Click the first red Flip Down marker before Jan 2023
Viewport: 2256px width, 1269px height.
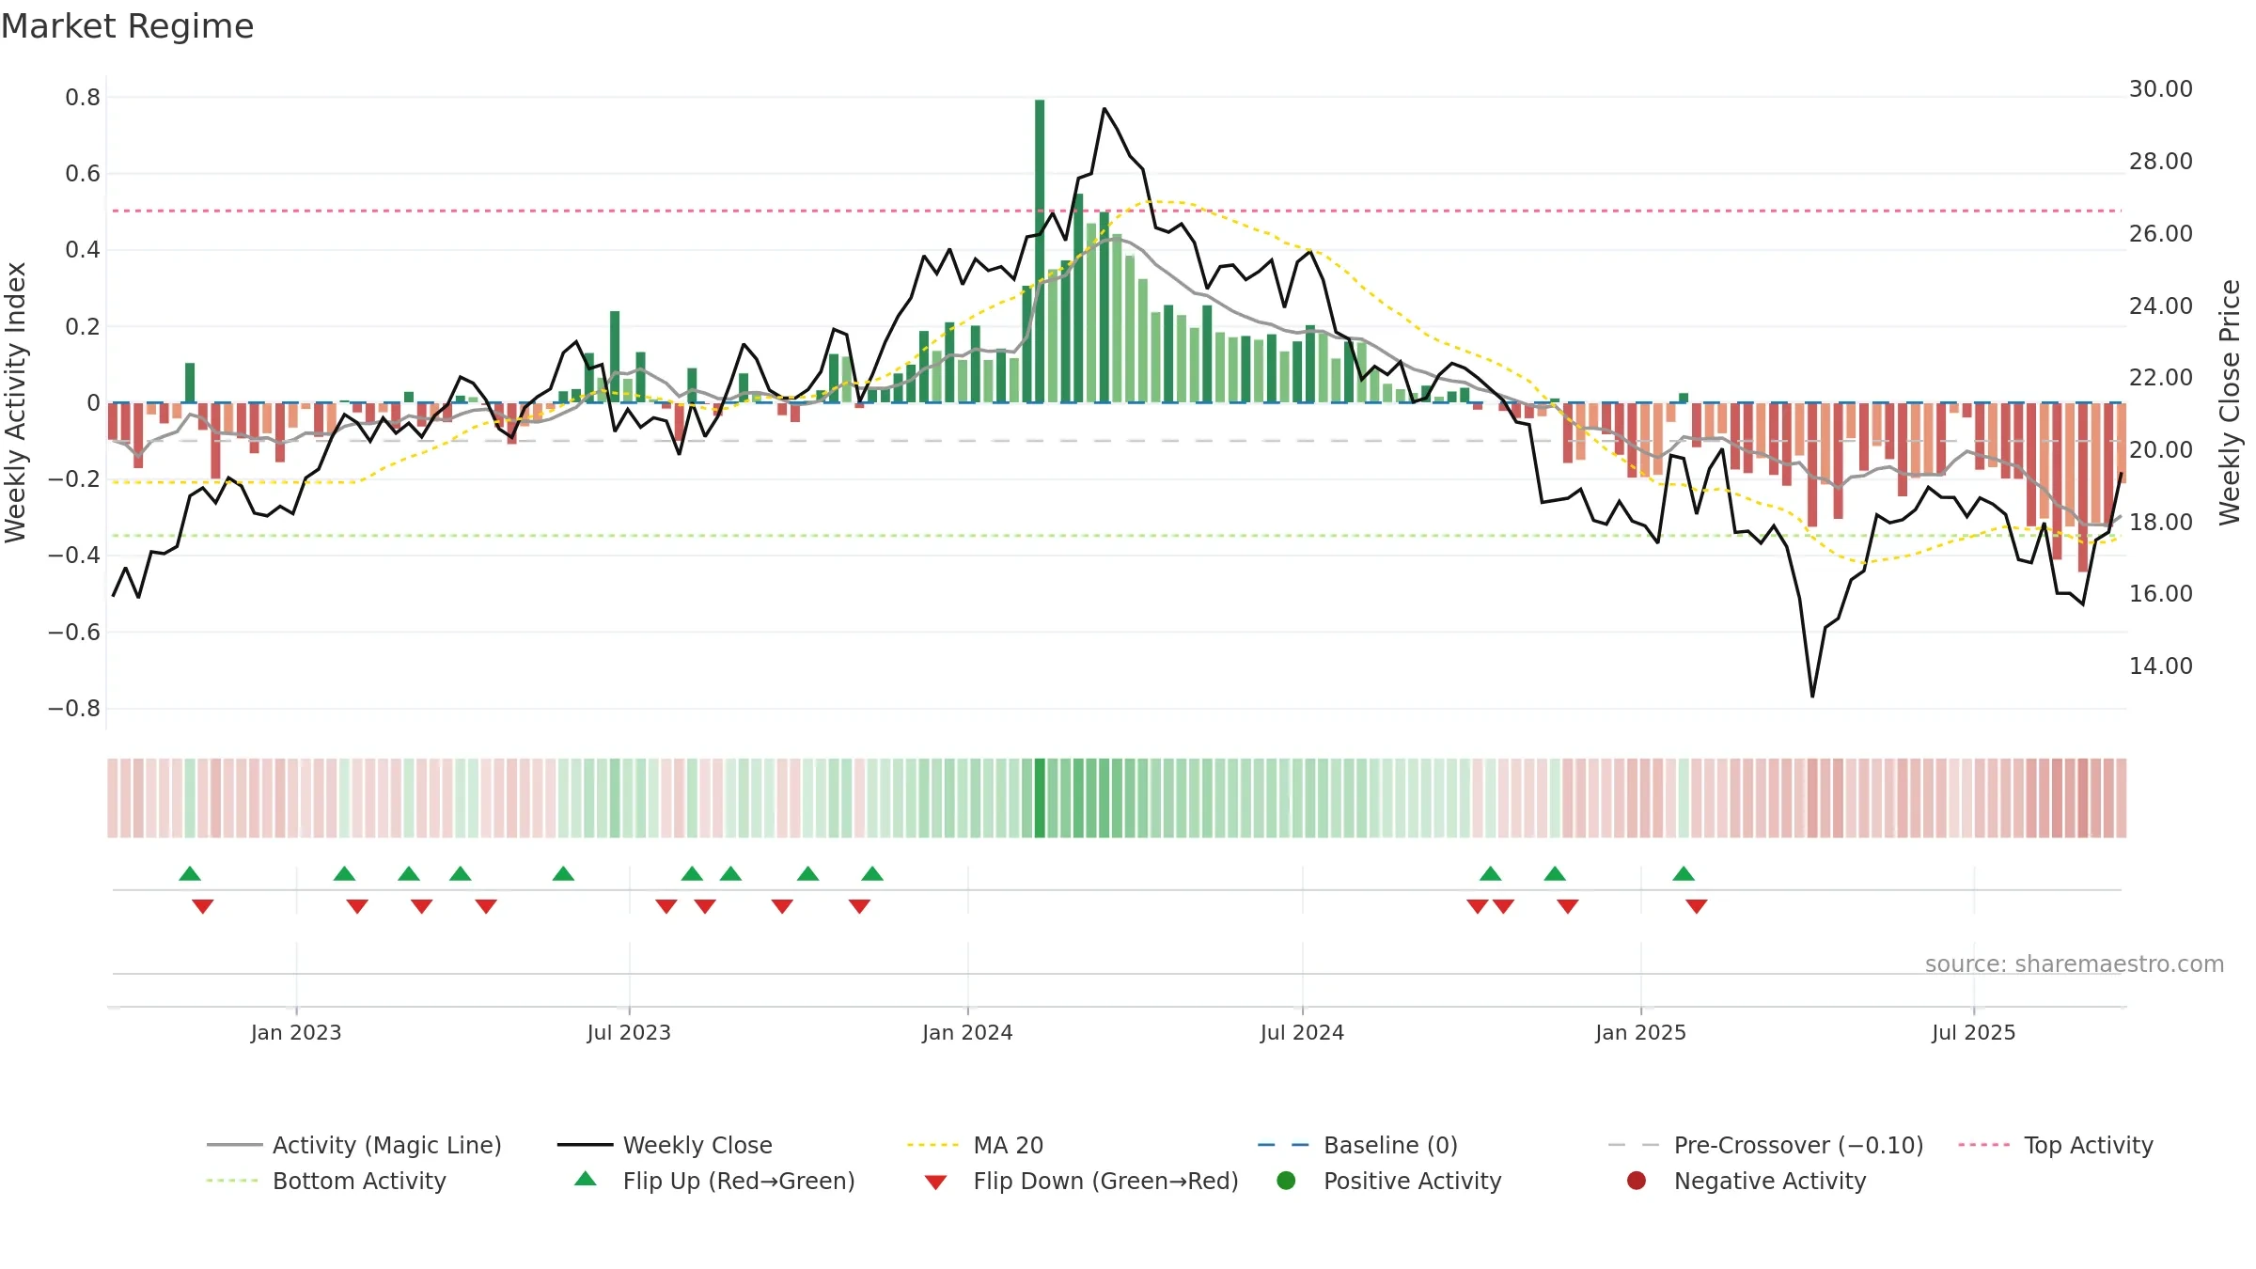click(x=203, y=906)
